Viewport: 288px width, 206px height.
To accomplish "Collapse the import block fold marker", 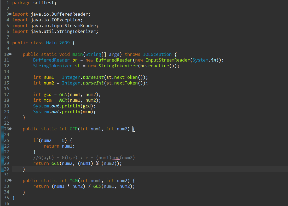I will point(10,14).
